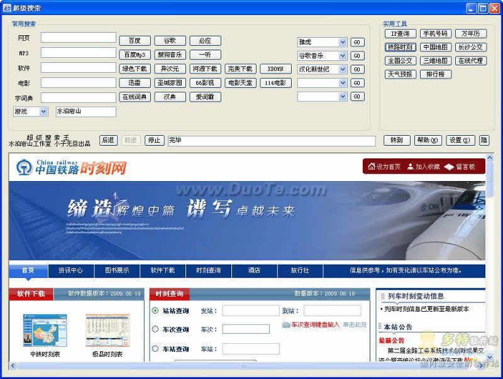Viewport: 503px width, 379px height.
Task: Click the 绿色下载 software button
Action: (x=135, y=69)
